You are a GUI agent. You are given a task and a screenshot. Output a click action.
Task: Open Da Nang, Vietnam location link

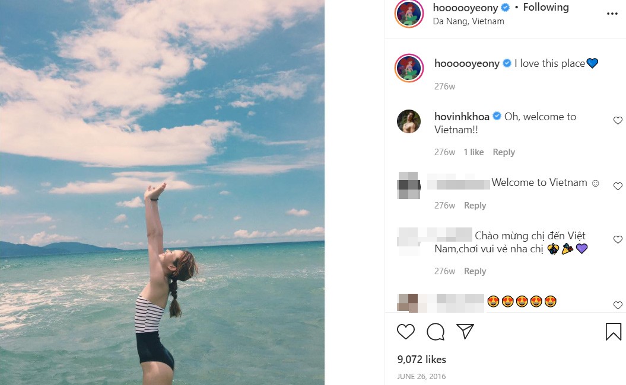tap(469, 21)
